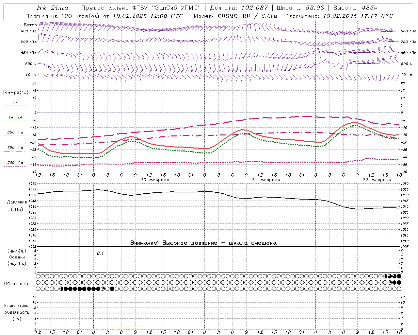Click the (гПа) unit label under Давление
Image resolution: width=418 pixels, height=335 pixels.
[17, 210]
